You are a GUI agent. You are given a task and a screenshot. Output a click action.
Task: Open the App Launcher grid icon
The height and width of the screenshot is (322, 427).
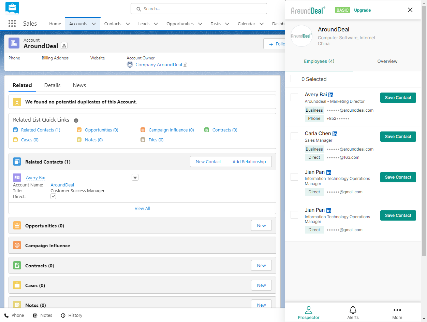(12, 24)
